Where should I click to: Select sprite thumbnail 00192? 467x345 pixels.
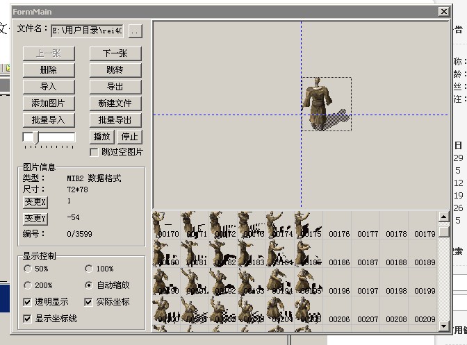pyautogui.click(x=223, y=282)
